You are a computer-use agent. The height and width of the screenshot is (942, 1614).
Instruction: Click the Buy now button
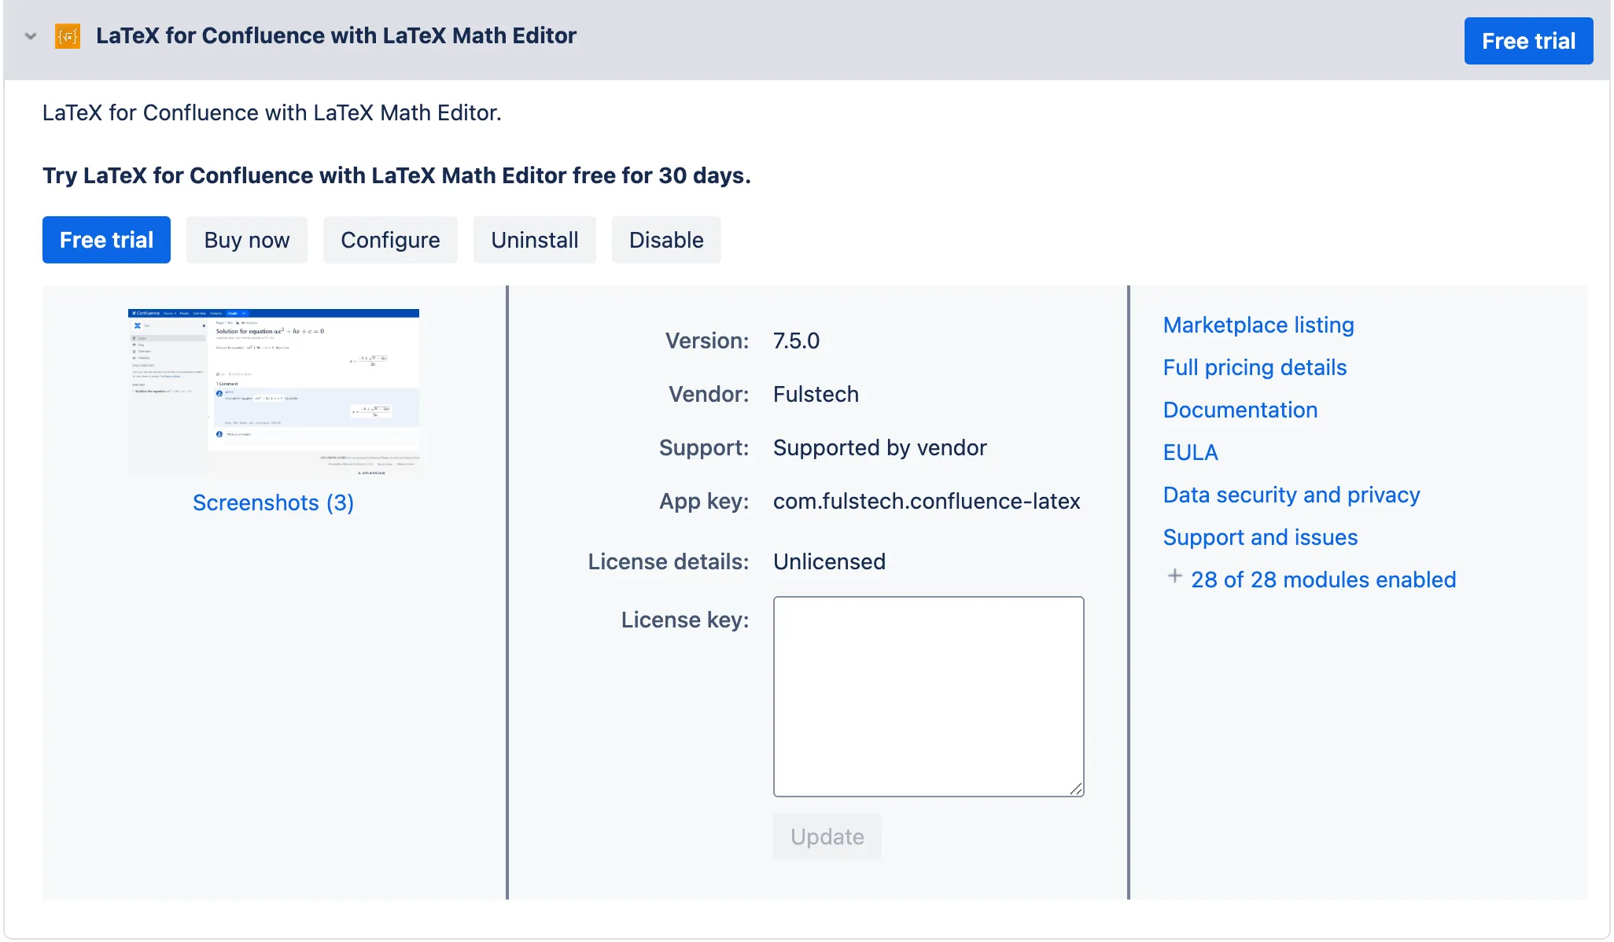[247, 240]
